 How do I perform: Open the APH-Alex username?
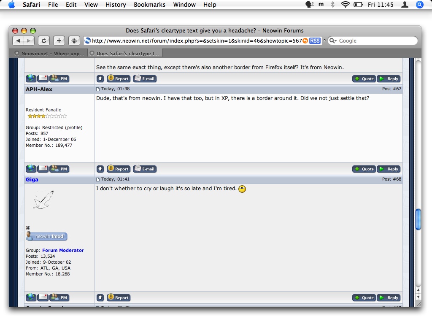[39, 89]
